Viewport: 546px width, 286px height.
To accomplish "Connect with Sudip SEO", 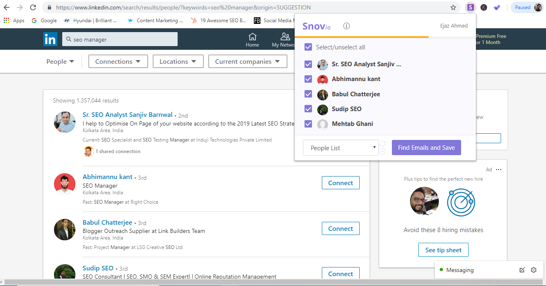I will 340,274.
